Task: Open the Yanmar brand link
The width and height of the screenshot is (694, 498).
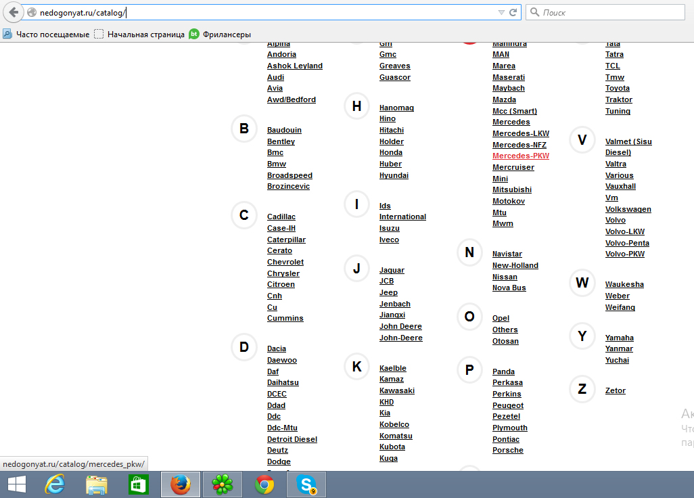Action: 619,348
